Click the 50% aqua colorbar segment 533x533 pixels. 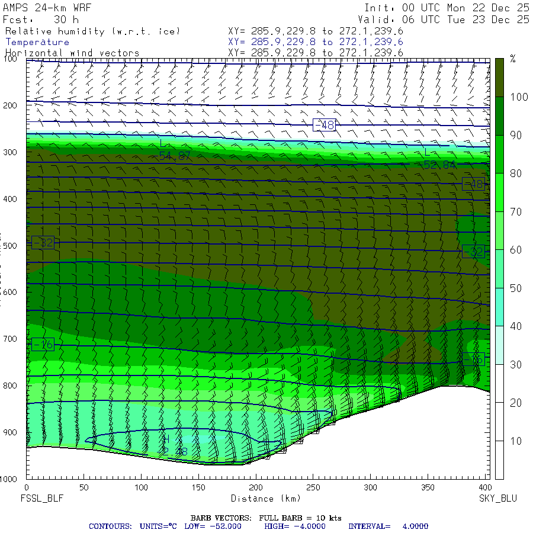pyautogui.click(x=499, y=268)
